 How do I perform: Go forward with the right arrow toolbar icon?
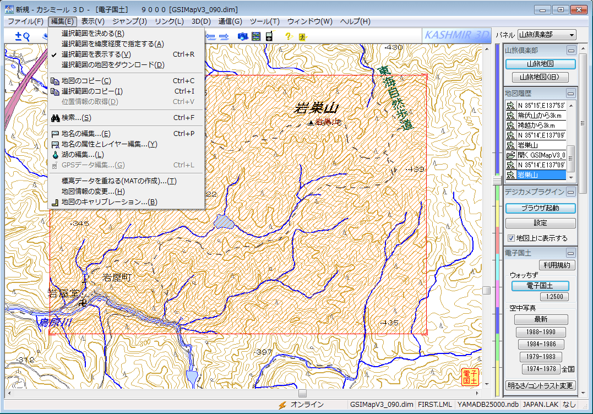(x=224, y=37)
